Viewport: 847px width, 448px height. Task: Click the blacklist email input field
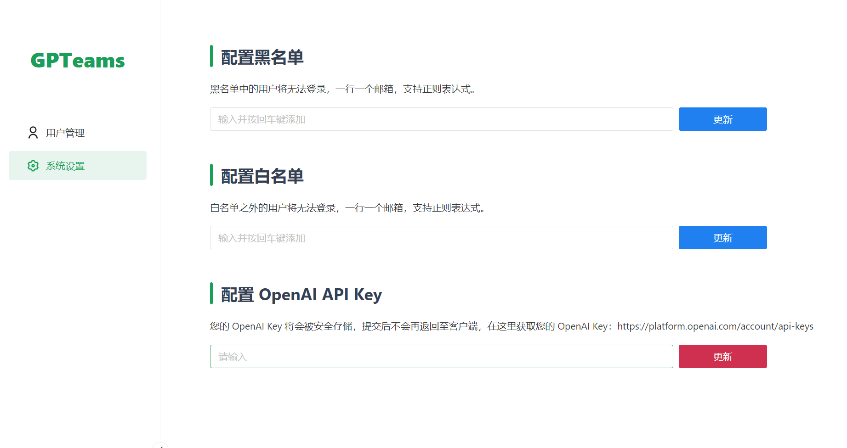[442, 119]
